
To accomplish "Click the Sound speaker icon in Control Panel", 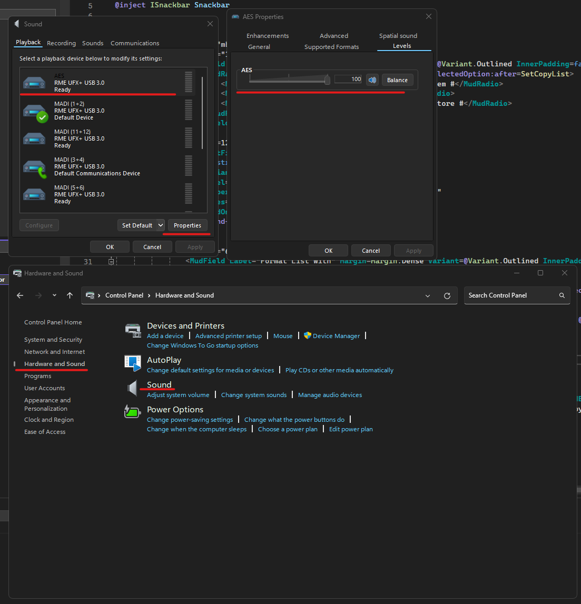I will pos(133,389).
